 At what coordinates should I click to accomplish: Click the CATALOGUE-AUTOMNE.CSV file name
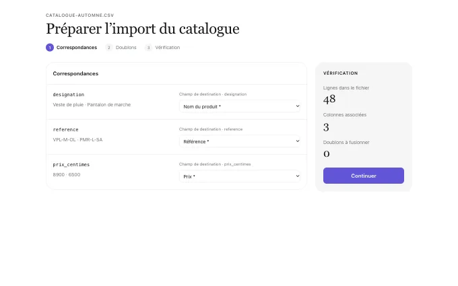(x=79, y=15)
